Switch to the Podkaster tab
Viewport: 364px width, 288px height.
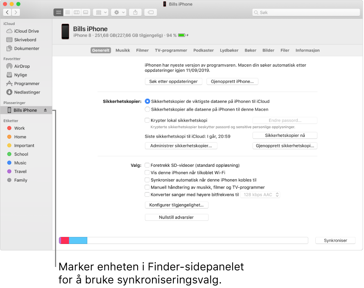(203, 50)
